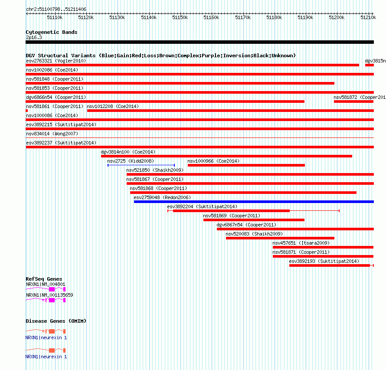Screen dimensions: 386x370
Task: Click the nsv834014 (Wong2007) label
Action: 52,134
